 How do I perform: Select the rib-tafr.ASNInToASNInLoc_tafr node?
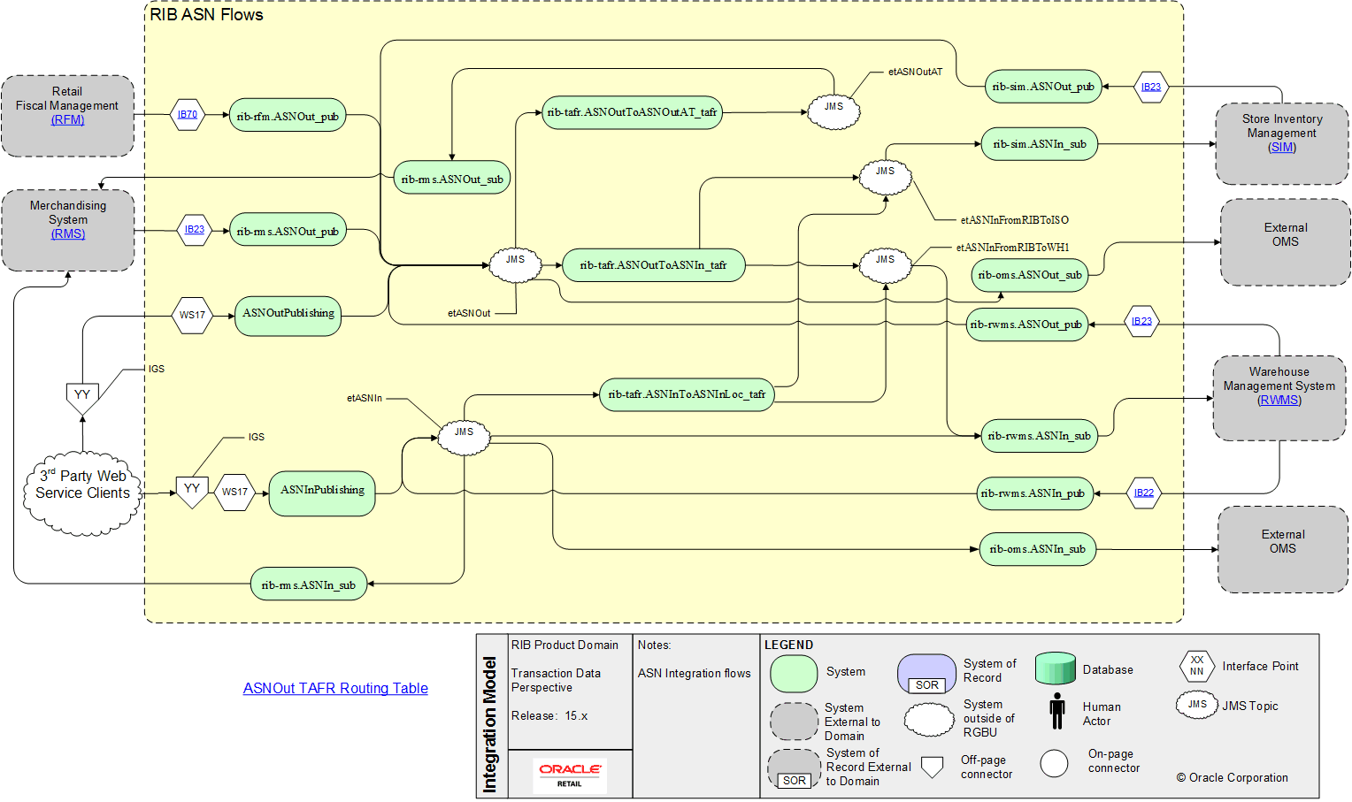(x=687, y=394)
